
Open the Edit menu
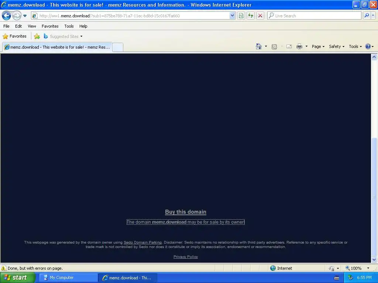coord(18,26)
